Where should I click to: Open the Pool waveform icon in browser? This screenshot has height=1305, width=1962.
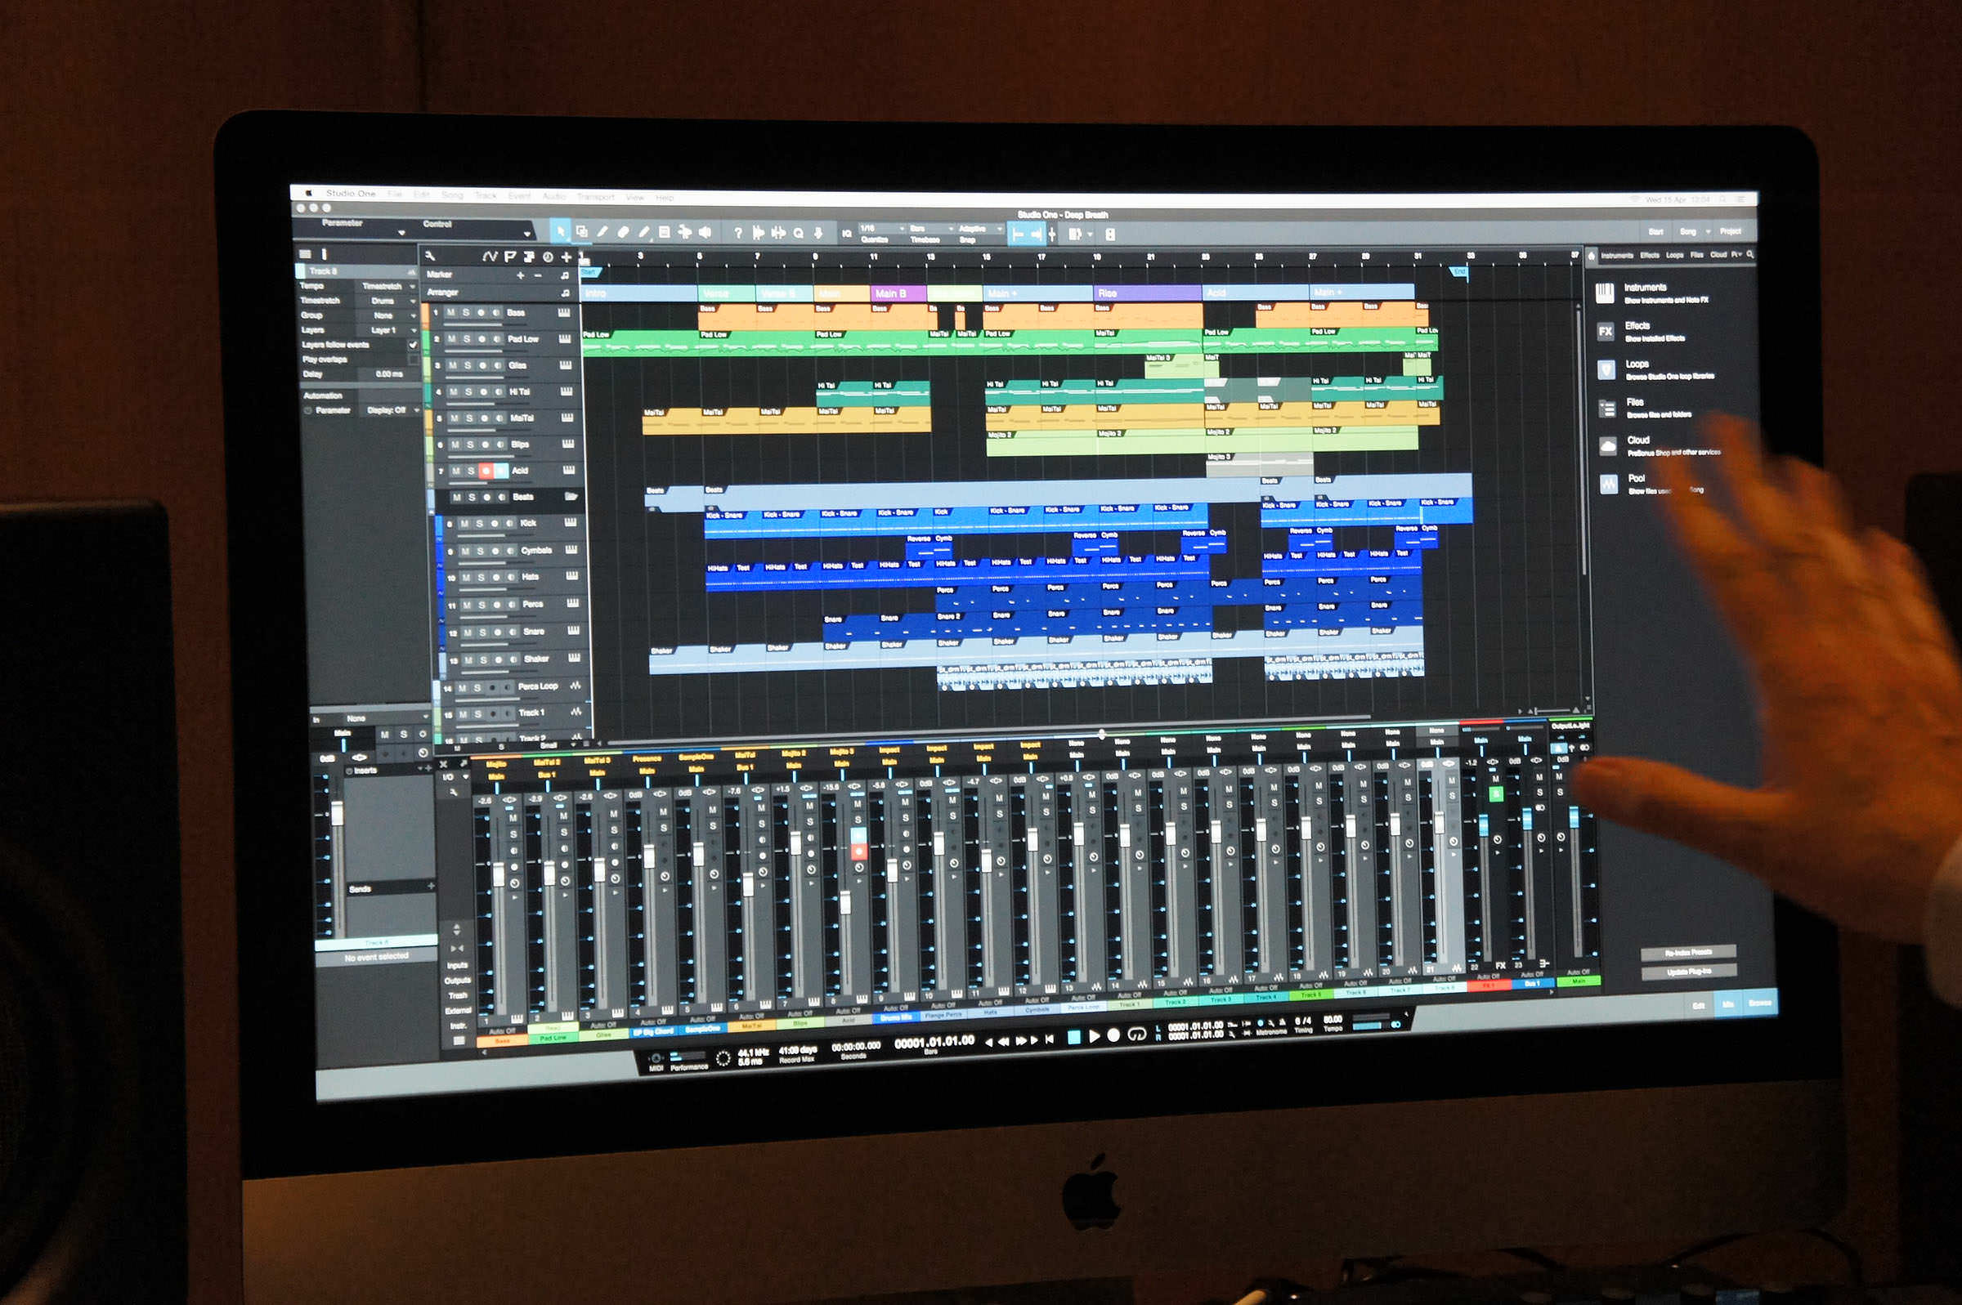[1609, 484]
